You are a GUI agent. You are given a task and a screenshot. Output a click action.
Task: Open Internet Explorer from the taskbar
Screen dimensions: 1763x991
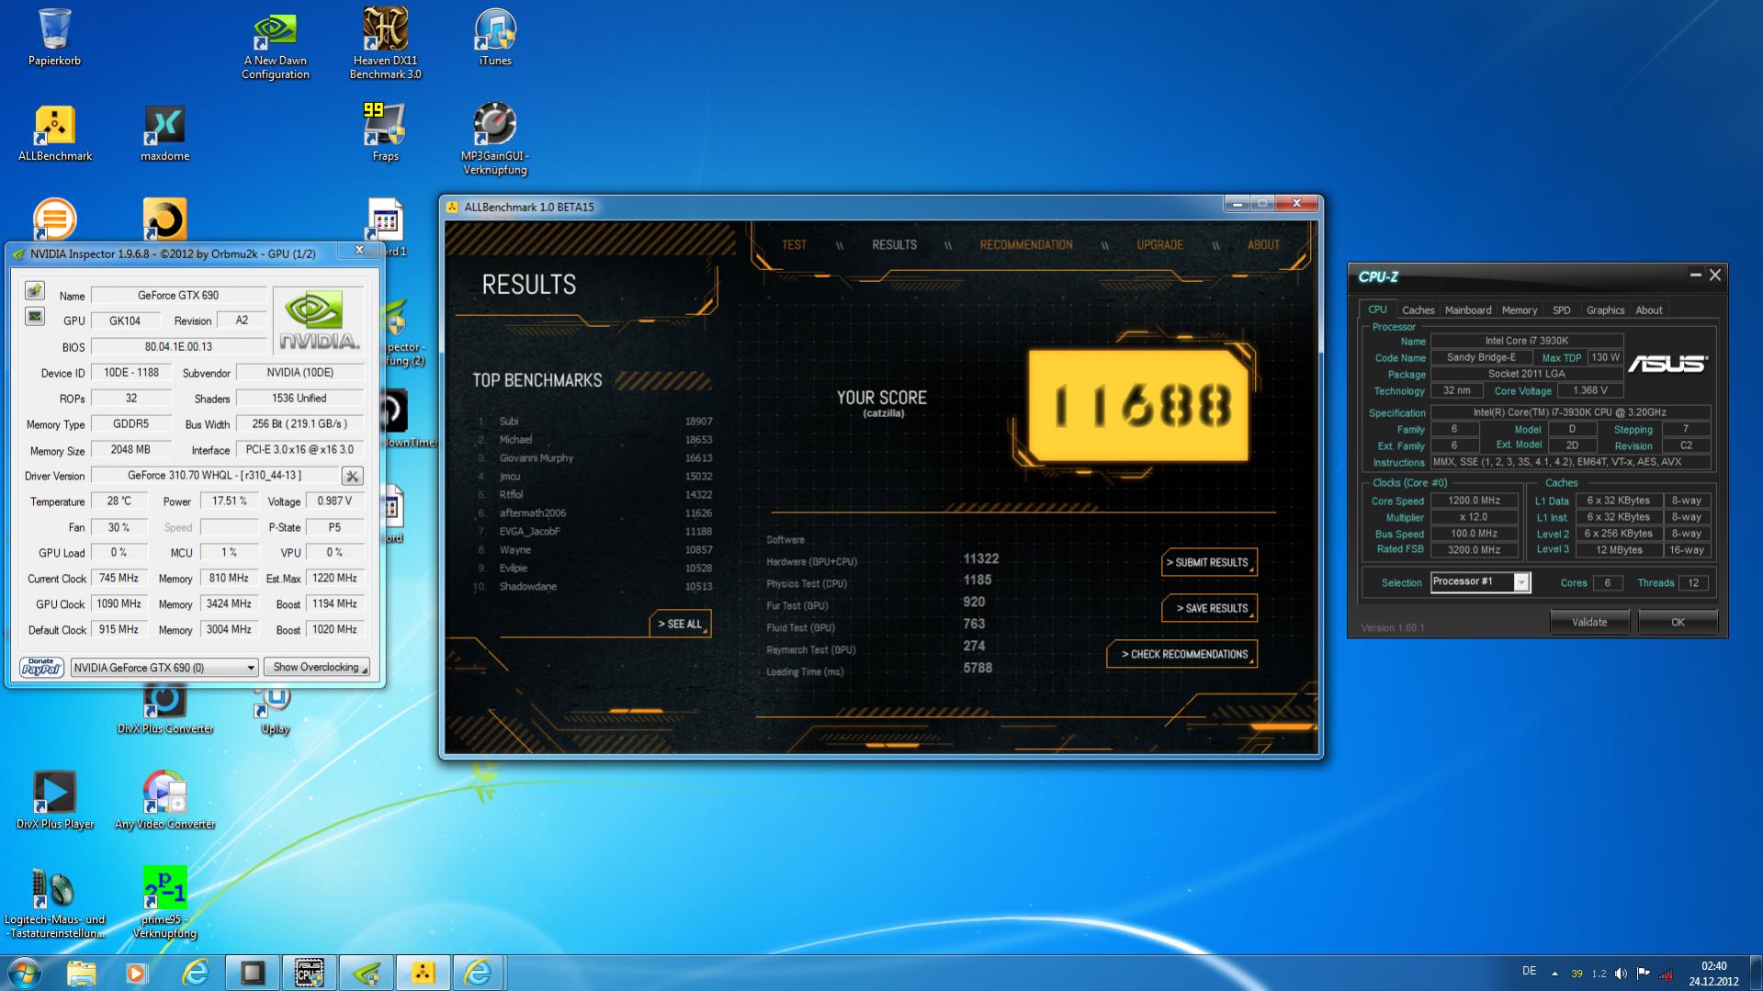(x=196, y=973)
